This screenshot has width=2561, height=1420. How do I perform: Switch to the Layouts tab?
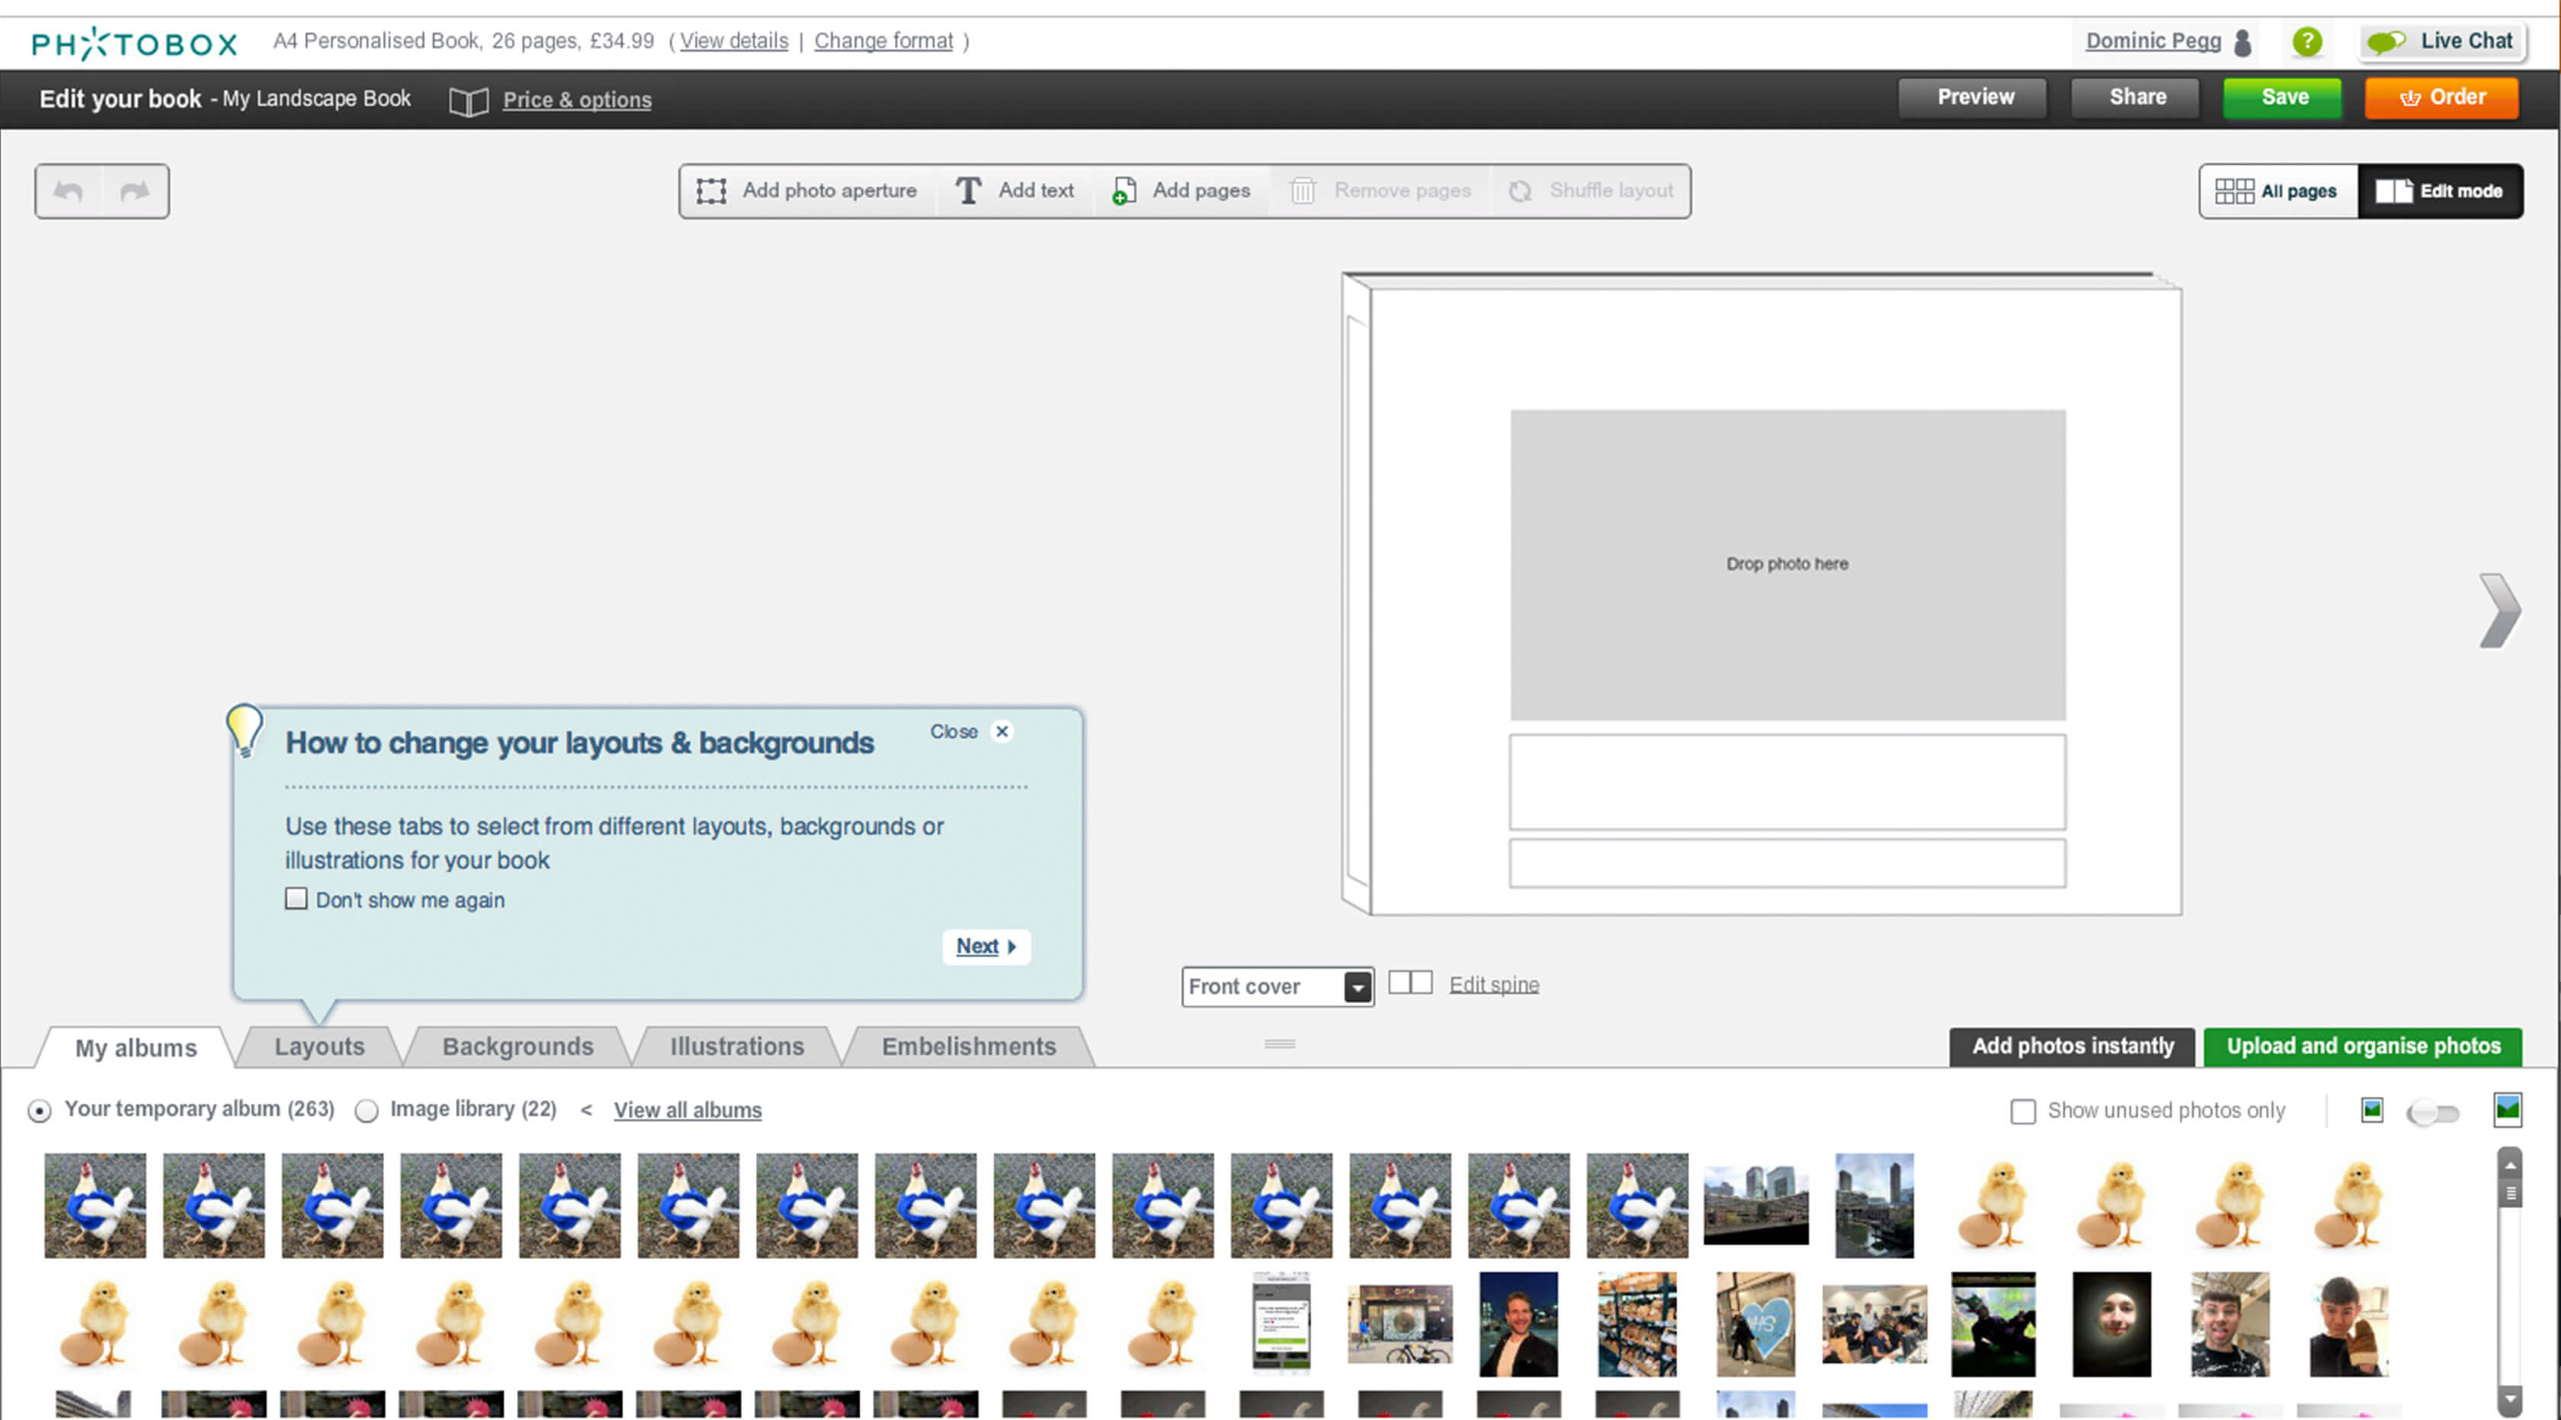(x=319, y=1047)
